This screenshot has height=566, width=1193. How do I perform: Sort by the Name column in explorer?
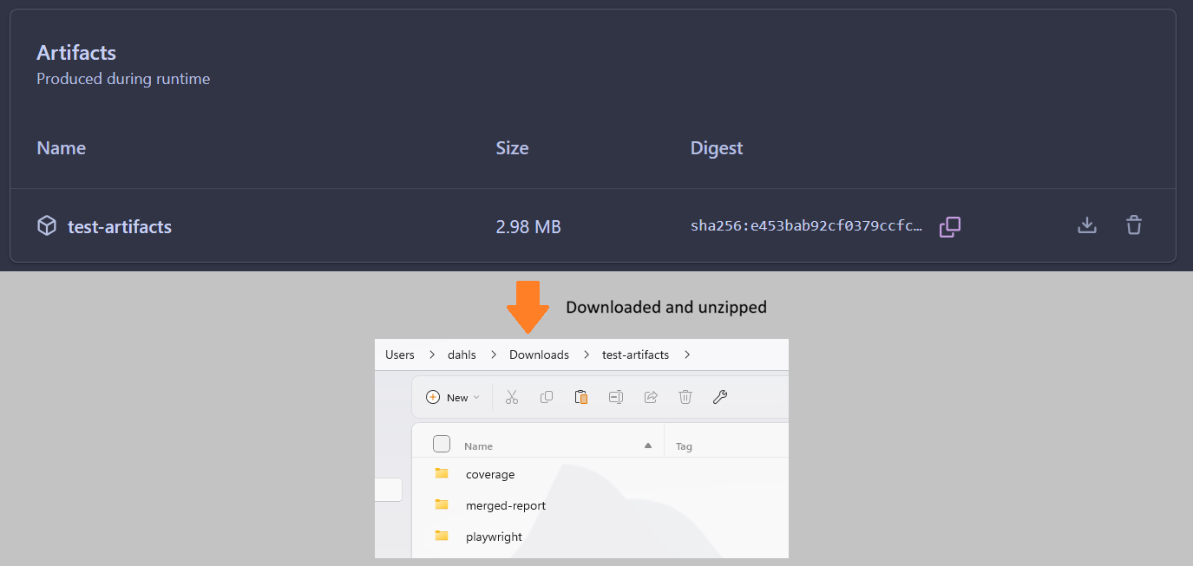478,446
